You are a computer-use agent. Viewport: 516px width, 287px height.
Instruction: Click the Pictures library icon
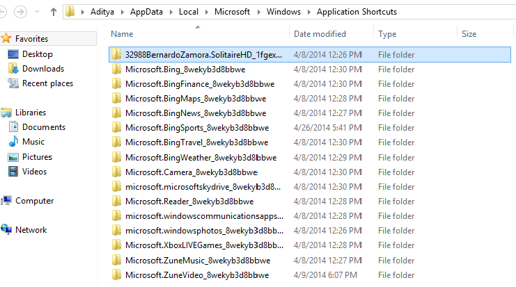click(13, 157)
